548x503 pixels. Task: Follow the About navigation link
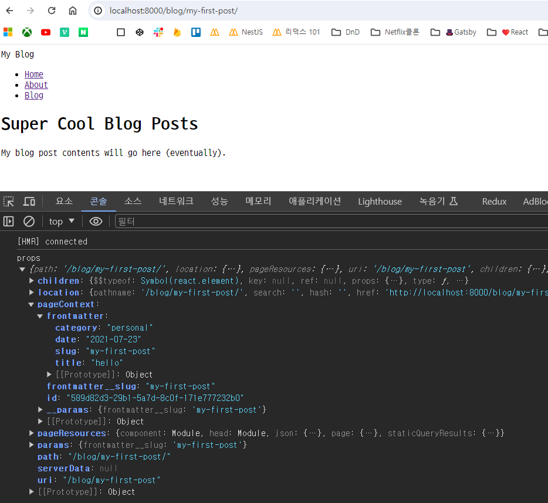[x=36, y=85]
